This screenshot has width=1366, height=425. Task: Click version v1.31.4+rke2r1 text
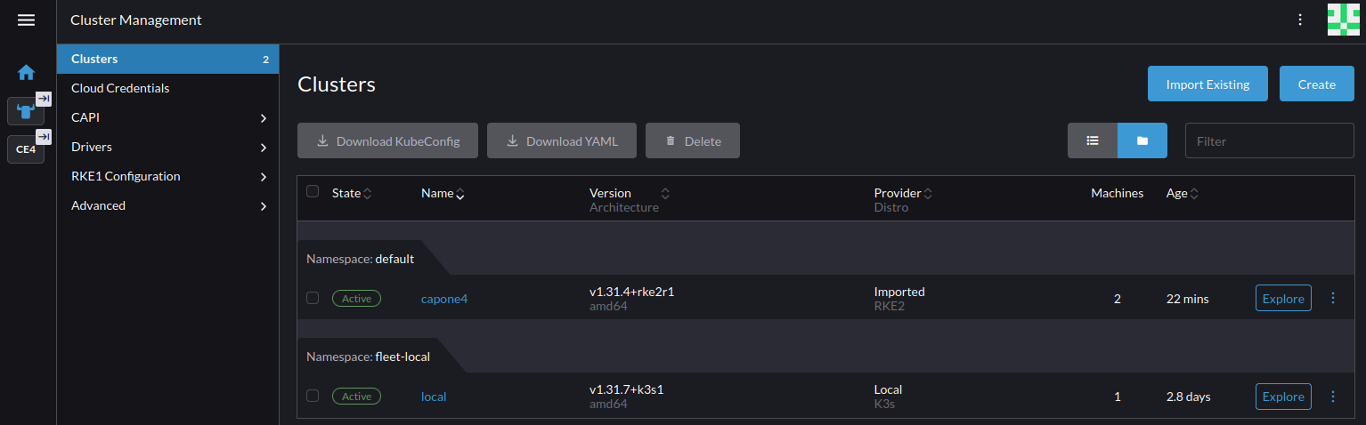coord(631,292)
